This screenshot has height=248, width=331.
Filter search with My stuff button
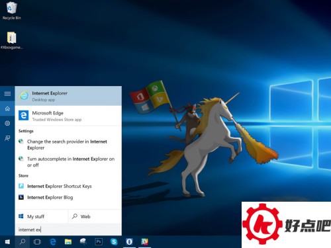tap(42, 216)
